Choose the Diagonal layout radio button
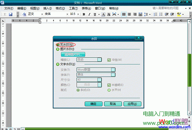This screenshot has height=130, width=192. [78, 90]
